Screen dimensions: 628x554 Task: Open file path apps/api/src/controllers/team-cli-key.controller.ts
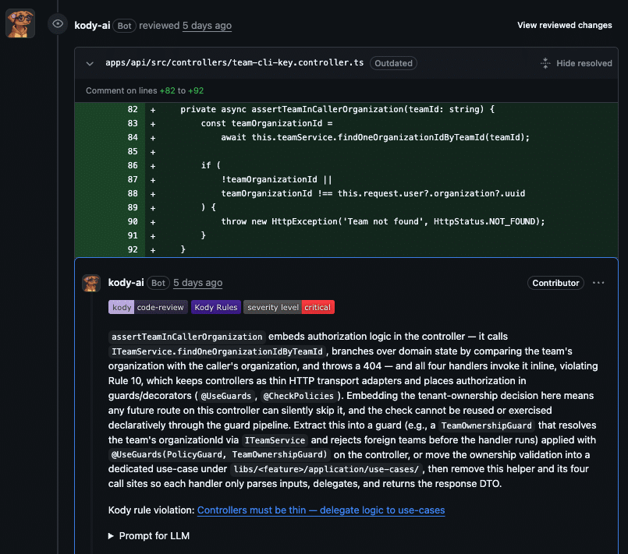tap(234, 63)
